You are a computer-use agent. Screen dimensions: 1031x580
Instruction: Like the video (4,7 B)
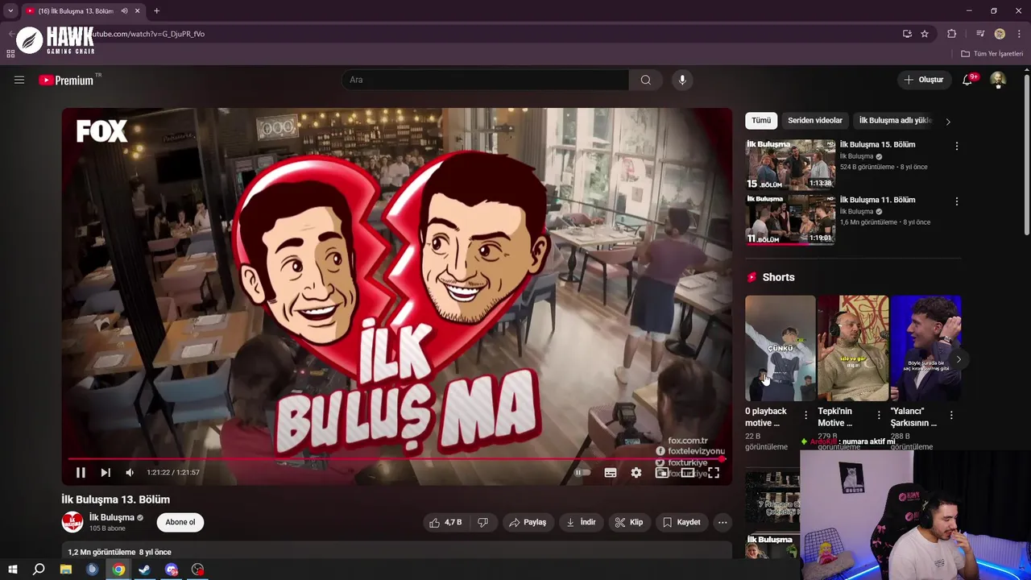[x=445, y=522]
